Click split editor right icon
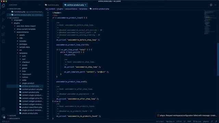The image size is (219, 123). (211, 5)
